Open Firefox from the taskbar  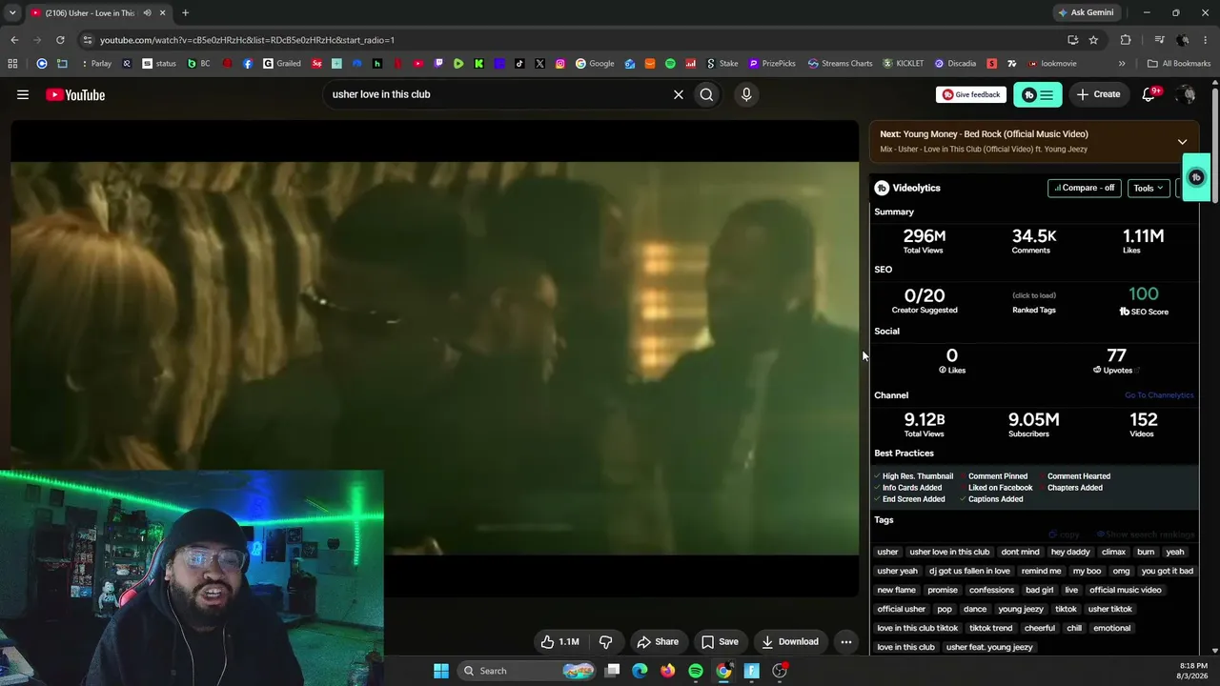click(668, 671)
